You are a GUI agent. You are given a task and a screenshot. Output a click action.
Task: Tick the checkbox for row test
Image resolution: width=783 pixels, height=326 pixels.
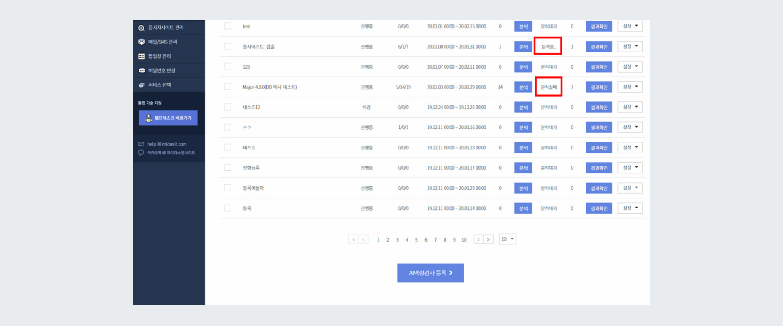pos(228,26)
